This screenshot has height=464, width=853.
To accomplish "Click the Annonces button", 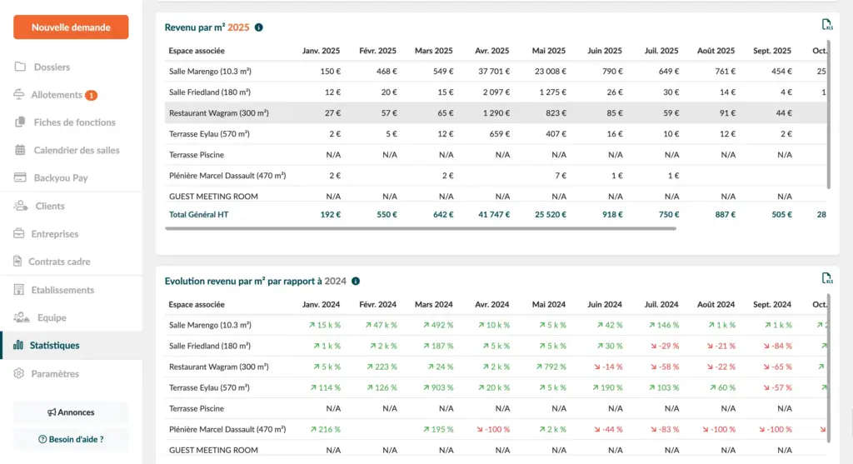I will (71, 412).
